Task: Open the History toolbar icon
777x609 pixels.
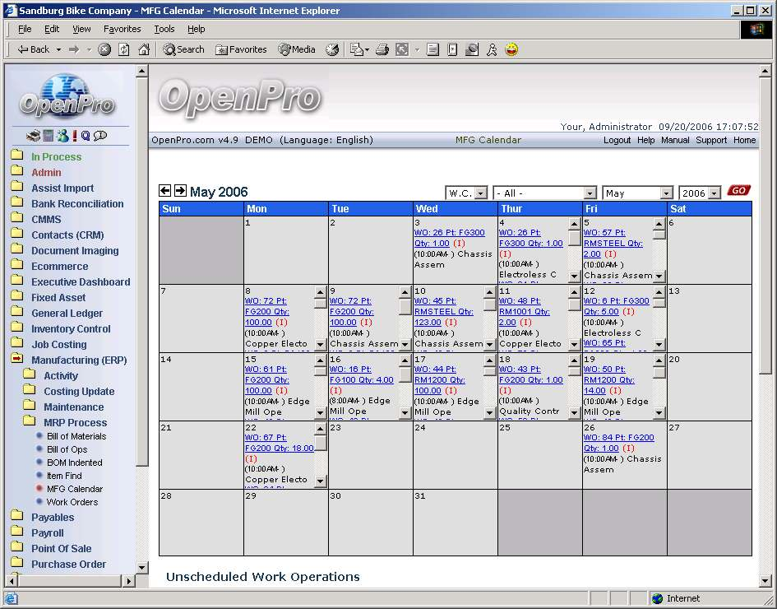Action: tap(332, 49)
